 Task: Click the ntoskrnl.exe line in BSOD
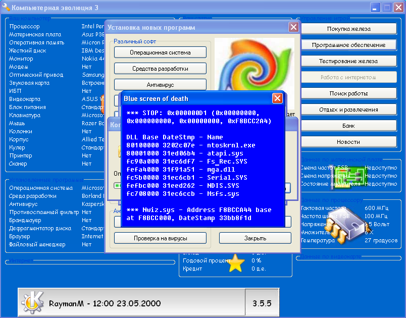click(x=191, y=145)
